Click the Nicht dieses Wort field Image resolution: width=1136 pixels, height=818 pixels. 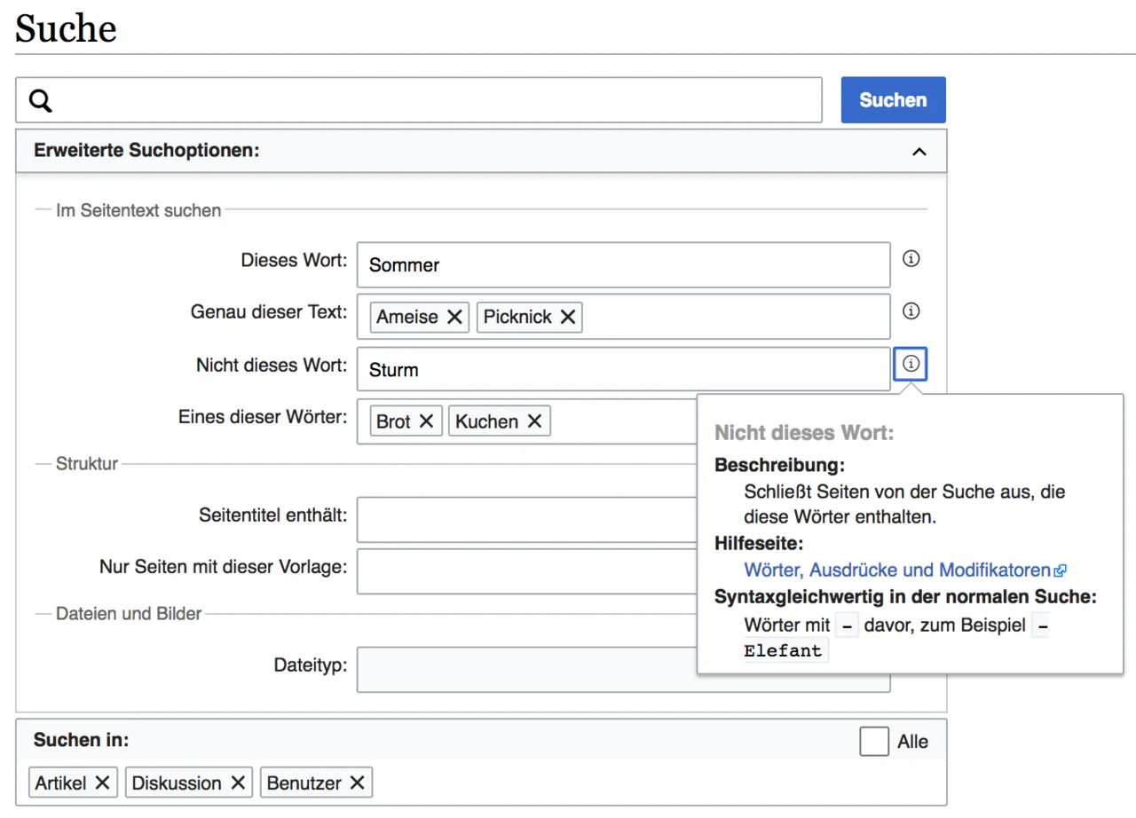click(621, 370)
